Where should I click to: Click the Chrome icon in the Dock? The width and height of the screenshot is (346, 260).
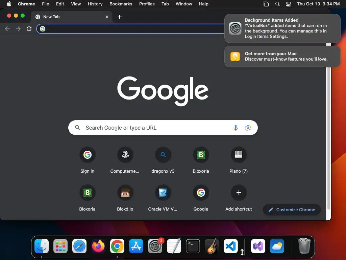coord(117,246)
